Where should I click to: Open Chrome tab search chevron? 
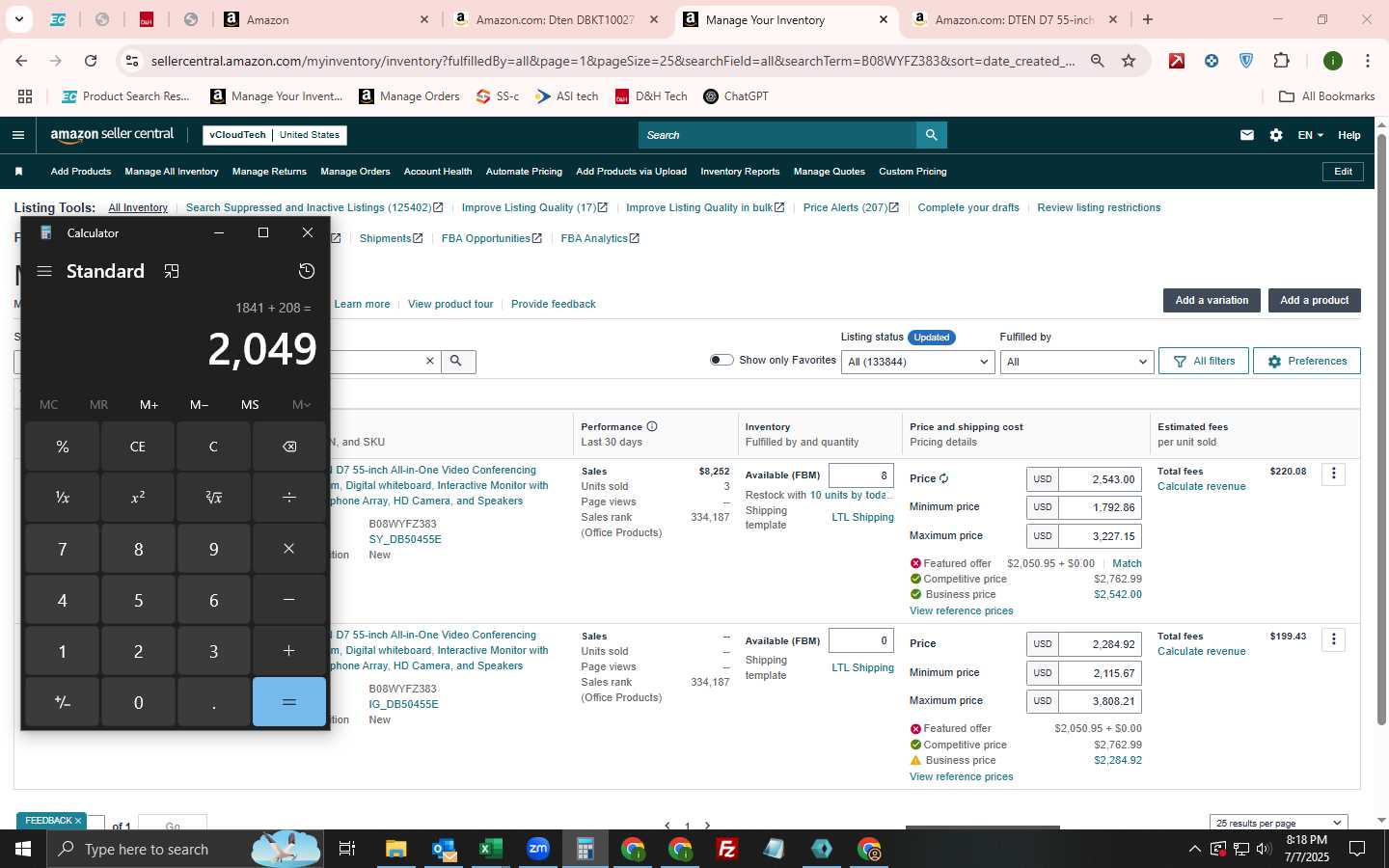(18, 19)
